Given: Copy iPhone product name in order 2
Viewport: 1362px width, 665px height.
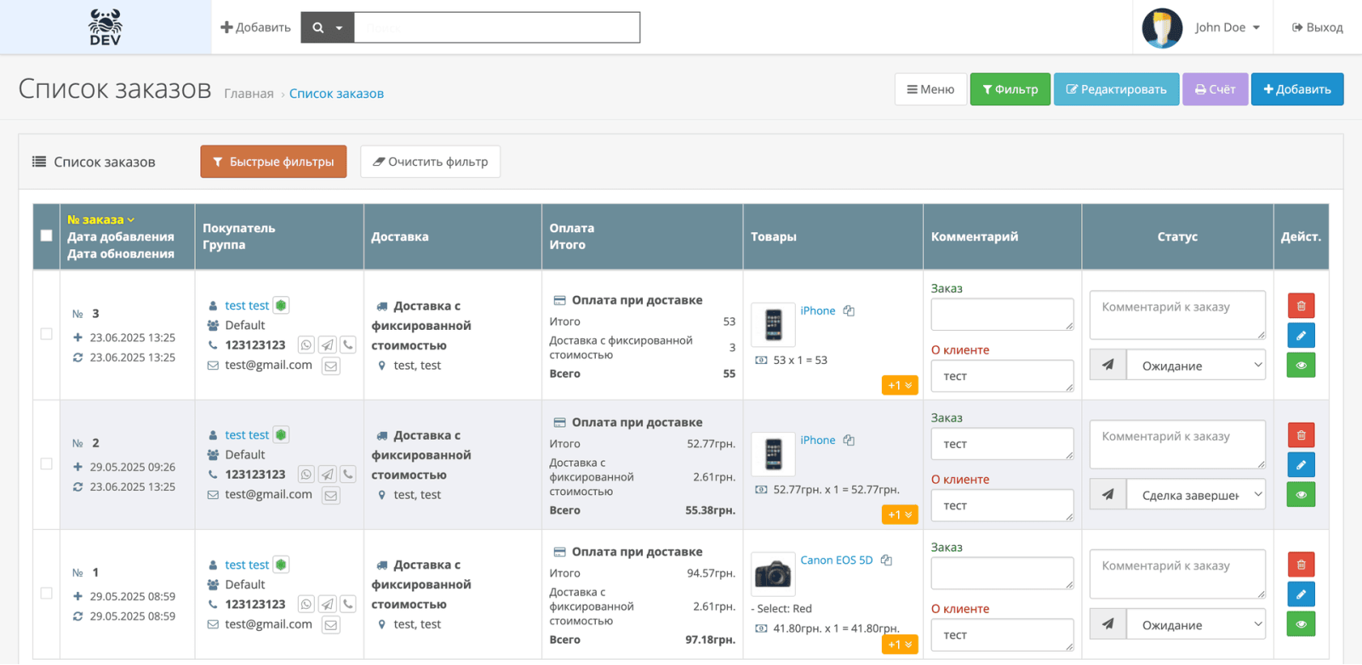Looking at the screenshot, I should 849,440.
